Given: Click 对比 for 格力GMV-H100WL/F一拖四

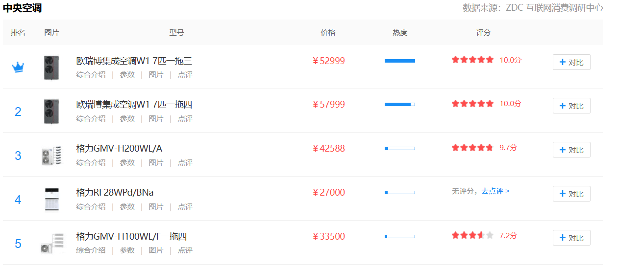Looking at the screenshot, I should [x=571, y=238].
